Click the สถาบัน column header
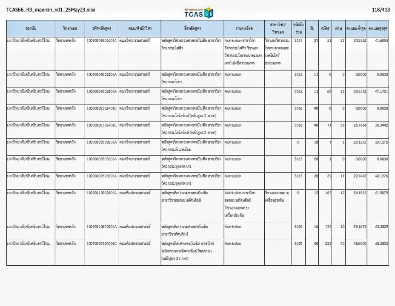395x306 pixels. point(31,28)
